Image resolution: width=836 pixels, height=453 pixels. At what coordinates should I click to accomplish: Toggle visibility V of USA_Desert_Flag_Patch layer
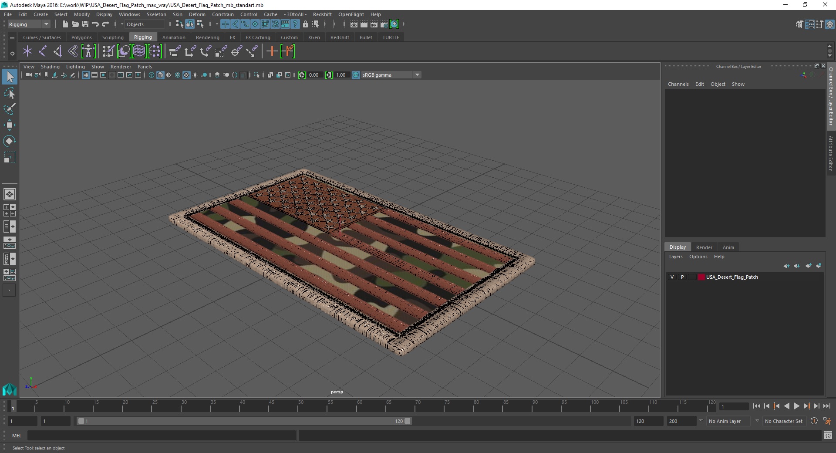point(672,277)
